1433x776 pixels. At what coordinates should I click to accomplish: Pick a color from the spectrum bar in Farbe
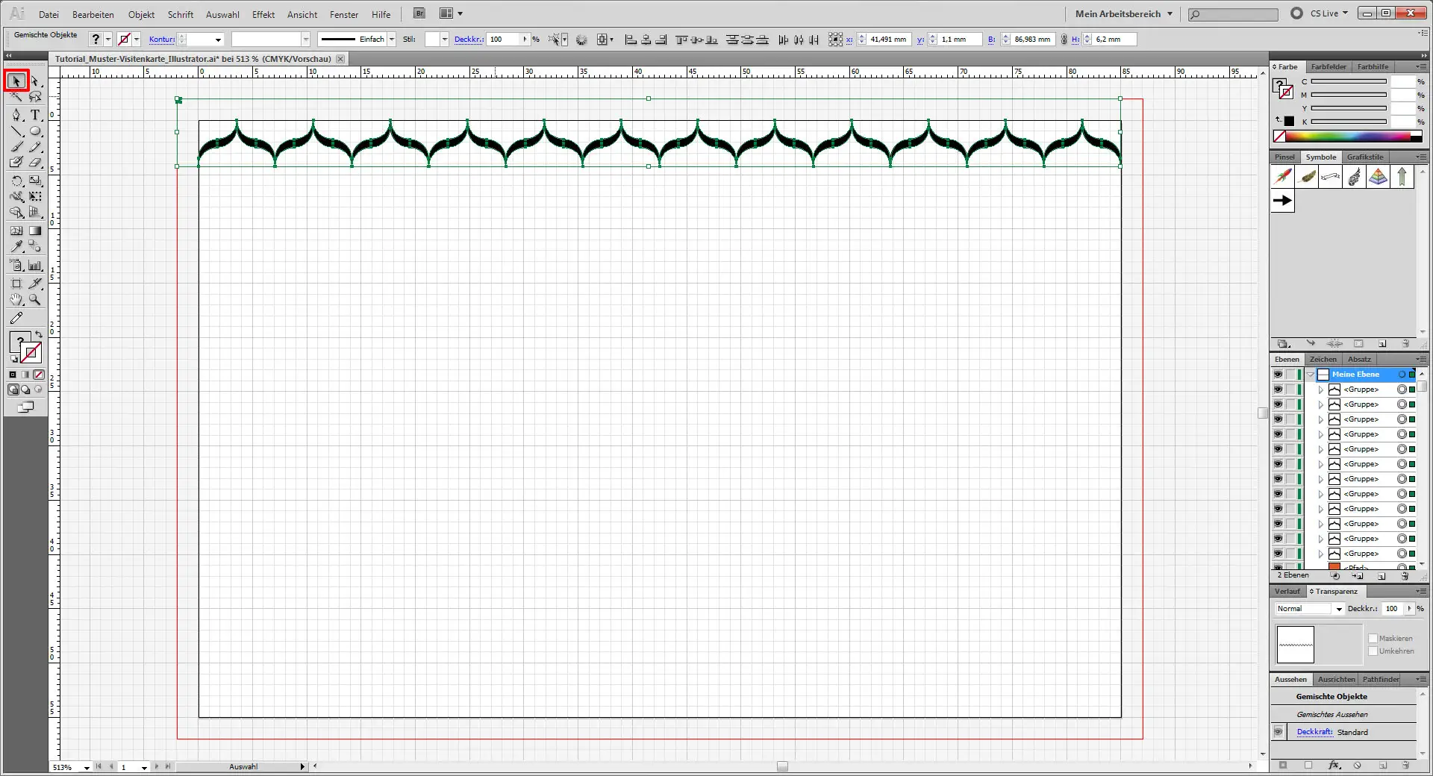1343,136
